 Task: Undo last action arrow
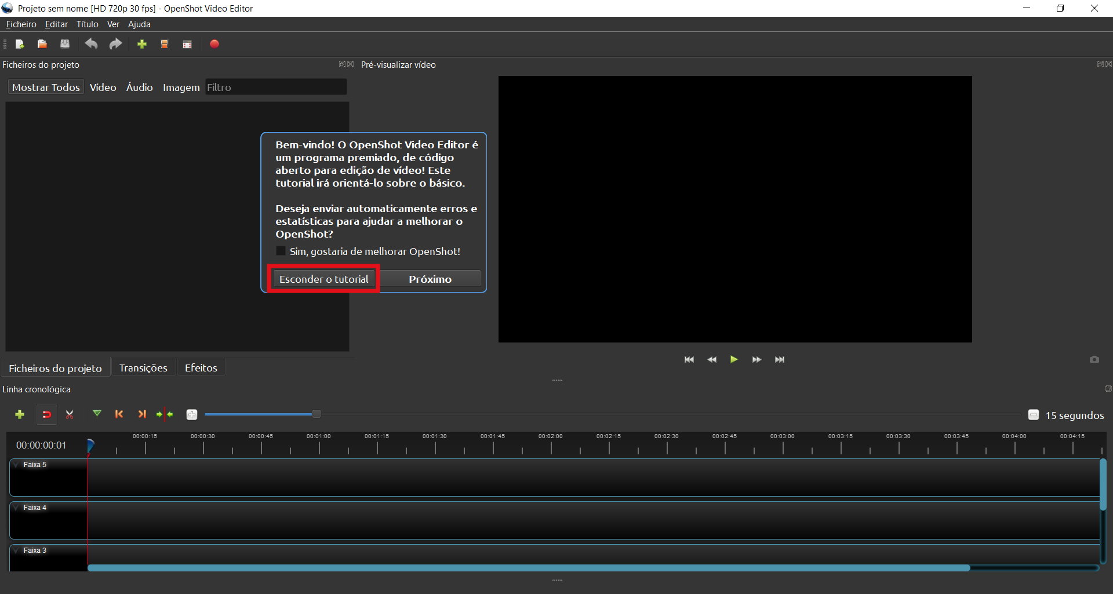91,44
